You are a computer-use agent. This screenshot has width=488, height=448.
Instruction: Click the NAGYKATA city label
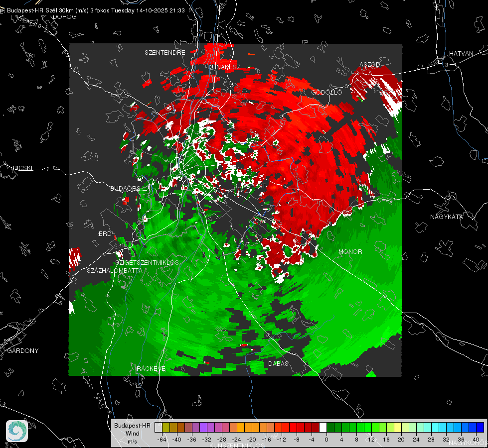pos(446,217)
